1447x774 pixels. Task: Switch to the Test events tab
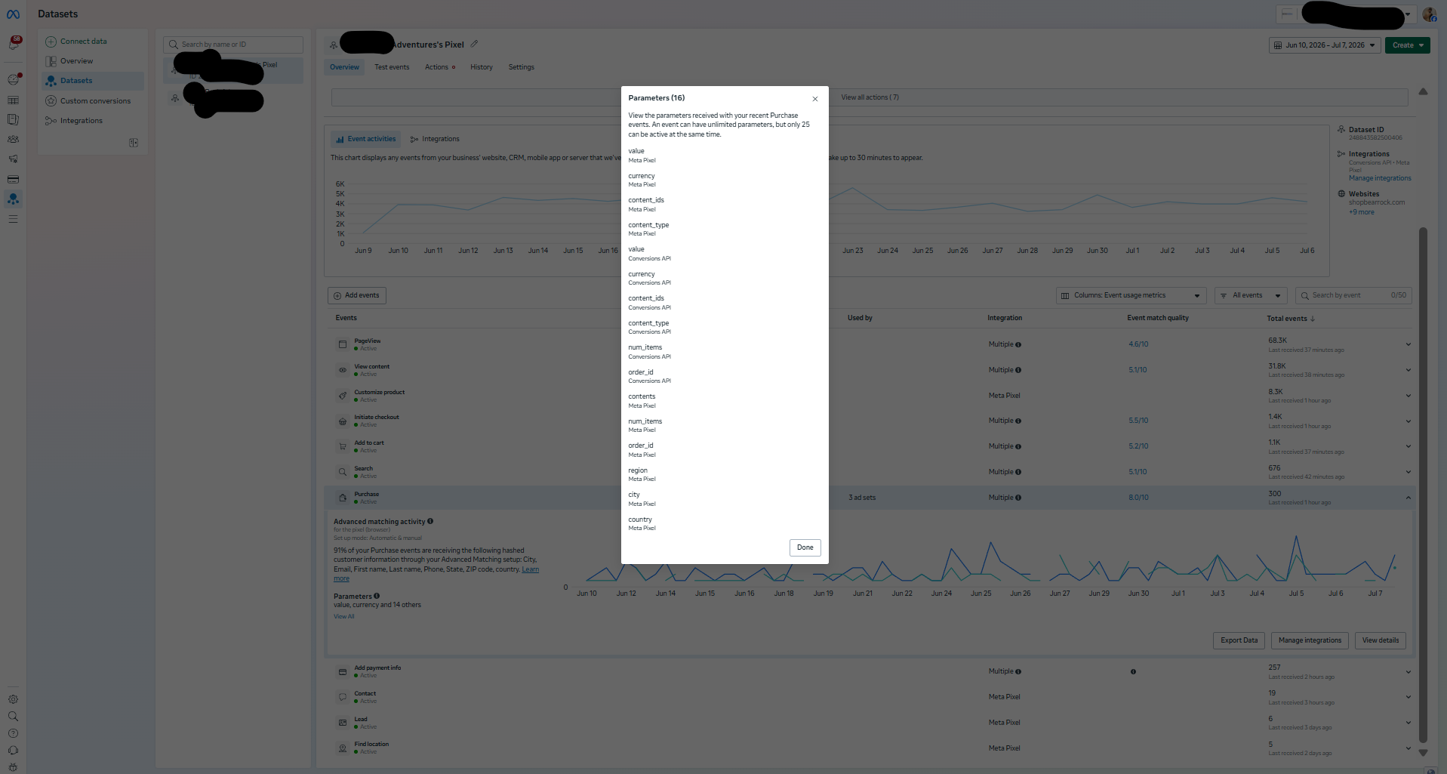pos(392,67)
